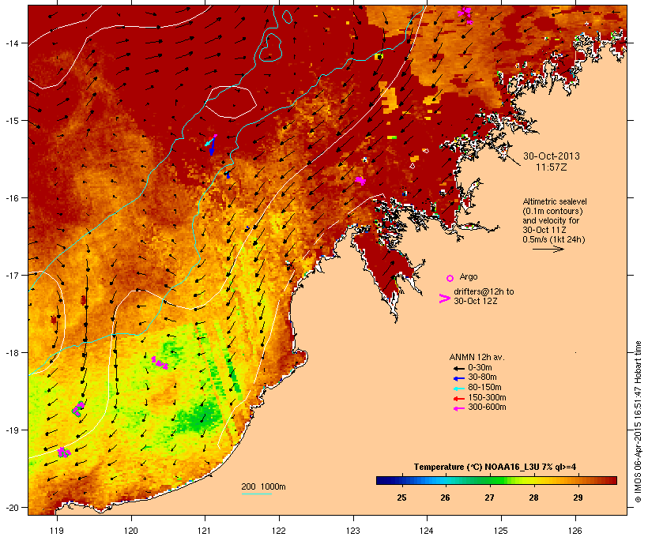Viewport: 648px width, 537px height.
Task: Click the 'Argo' legend label
Action: [x=469, y=276]
